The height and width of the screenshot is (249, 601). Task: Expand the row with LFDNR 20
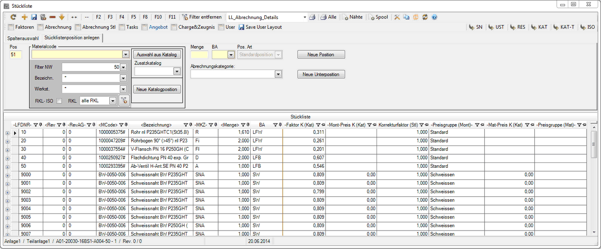tap(8, 141)
